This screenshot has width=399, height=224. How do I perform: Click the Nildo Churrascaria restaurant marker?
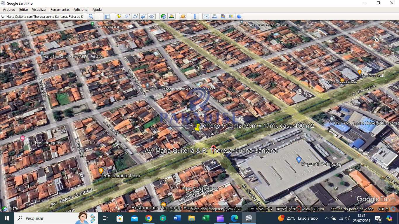pos(342,80)
